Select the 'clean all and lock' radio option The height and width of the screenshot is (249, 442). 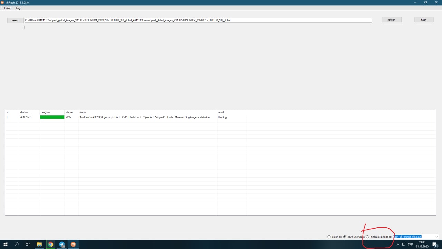(x=378, y=237)
